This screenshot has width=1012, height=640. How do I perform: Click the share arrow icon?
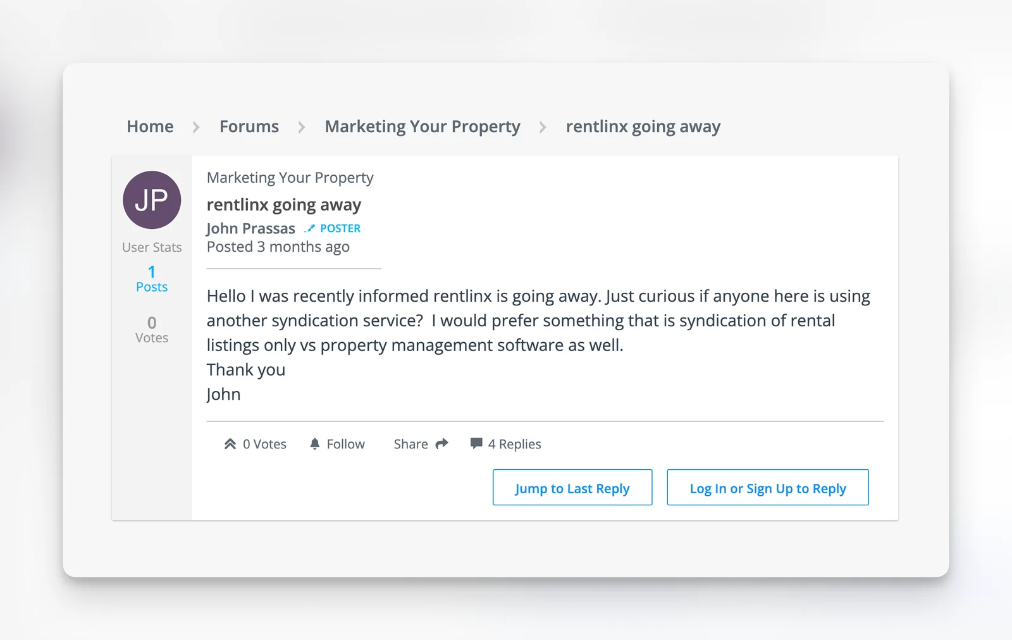[441, 443]
